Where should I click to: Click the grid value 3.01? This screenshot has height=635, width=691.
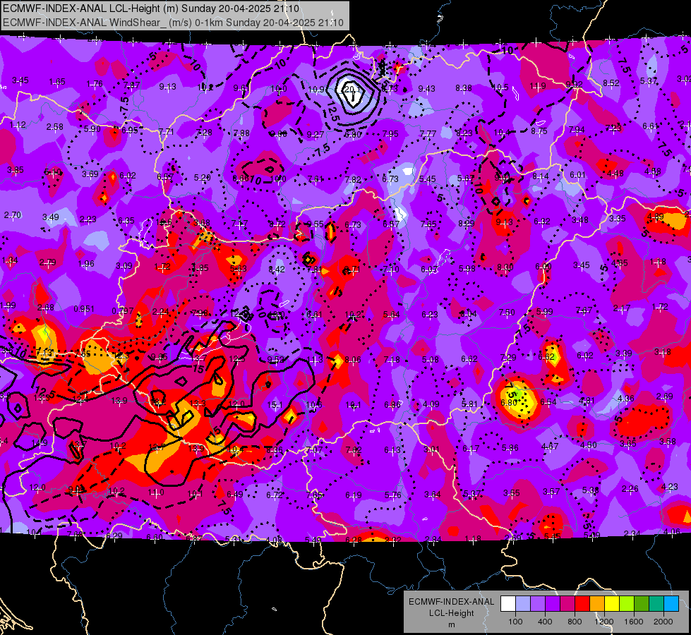pos(431,449)
